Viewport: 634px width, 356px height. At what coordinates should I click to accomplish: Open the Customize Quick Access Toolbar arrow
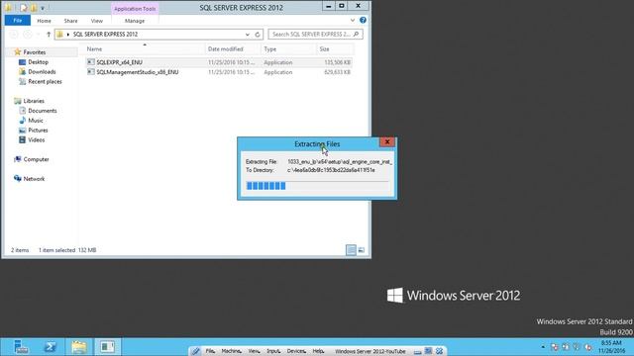tap(43, 8)
